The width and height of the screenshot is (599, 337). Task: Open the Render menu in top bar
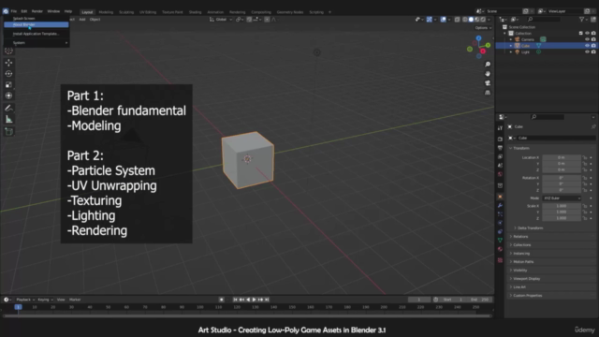37,11
